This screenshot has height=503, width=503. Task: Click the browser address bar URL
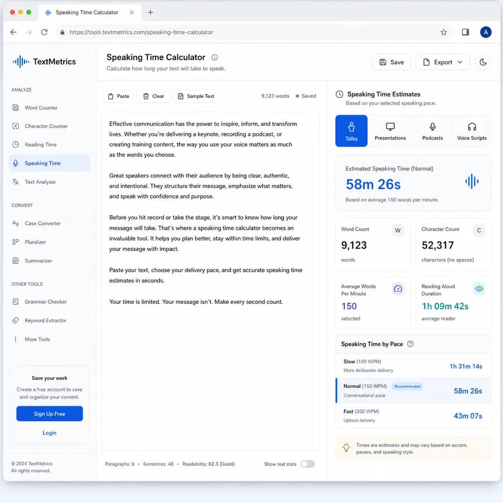[141, 32]
